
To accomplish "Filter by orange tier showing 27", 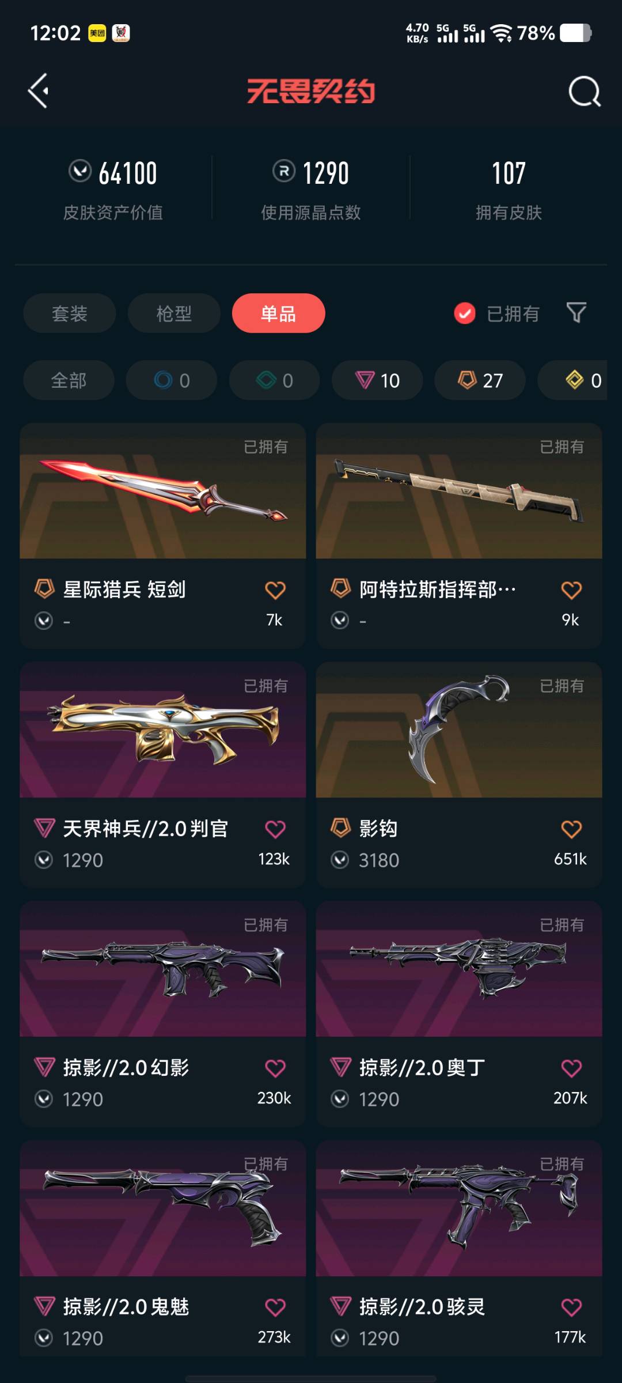I will 480,380.
